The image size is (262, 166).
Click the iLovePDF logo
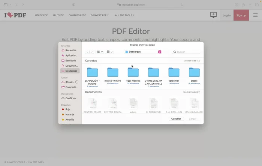[15, 15]
